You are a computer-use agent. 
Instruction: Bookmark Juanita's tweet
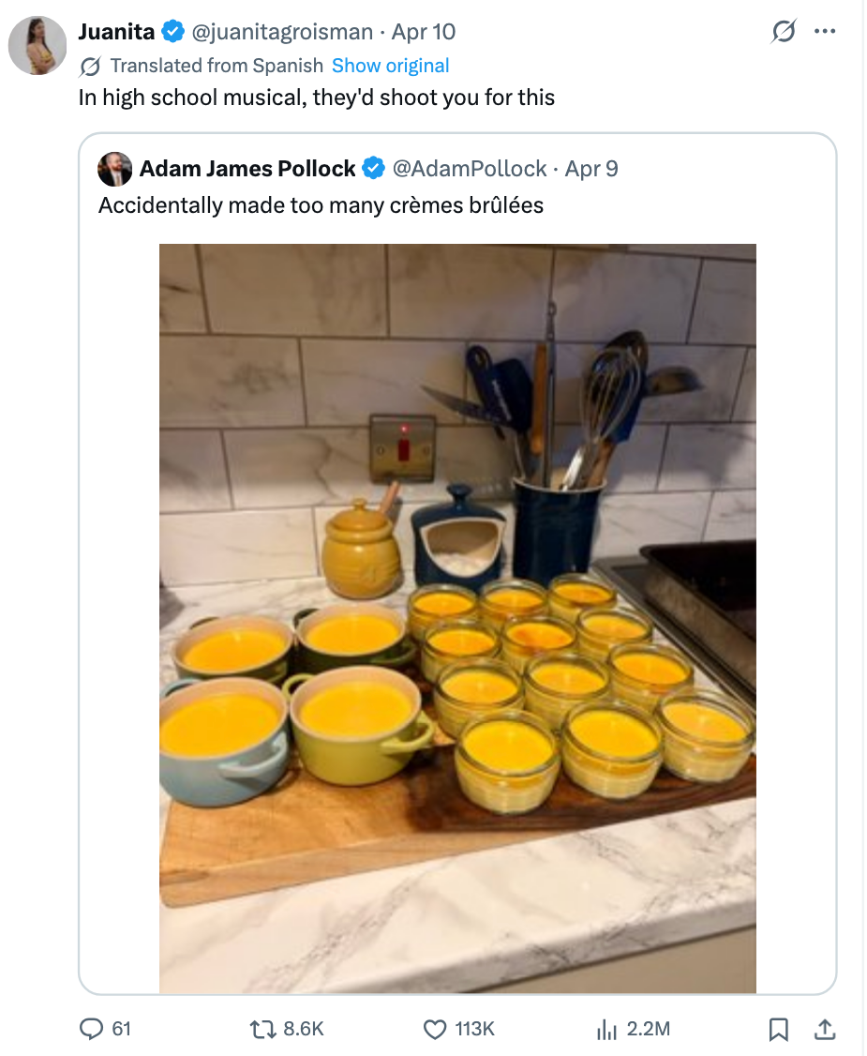[778, 1029]
